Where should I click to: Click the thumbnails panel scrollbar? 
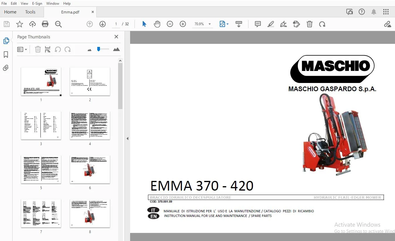[x=120, y=86]
